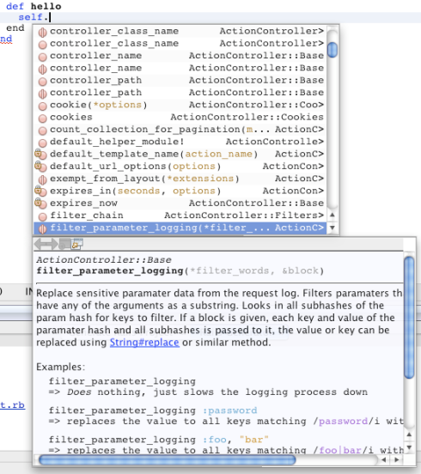Viewport: 421px width, 474px height.
Task: Click the icon next to cookie(*options)
Action: [x=43, y=106]
